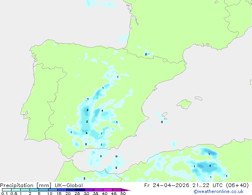Click the 45–50 mm legend color swatch
252x195 pixels.
[117, 190]
